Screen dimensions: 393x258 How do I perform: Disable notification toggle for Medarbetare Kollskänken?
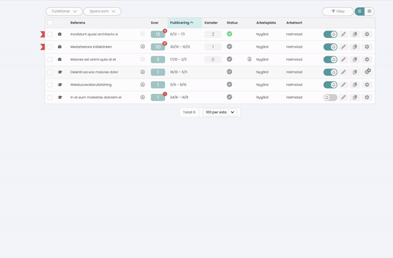click(x=330, y=47)
